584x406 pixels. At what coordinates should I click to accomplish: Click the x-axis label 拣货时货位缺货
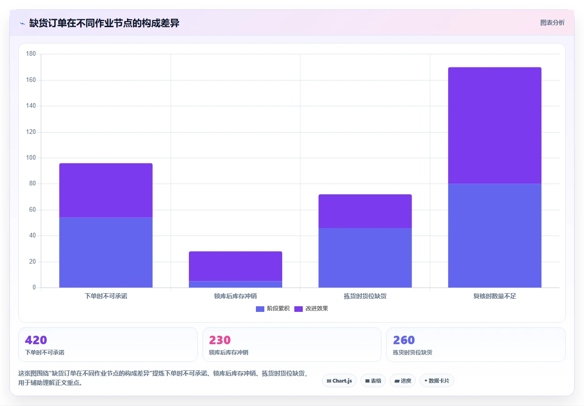click(x=365, y=296)
